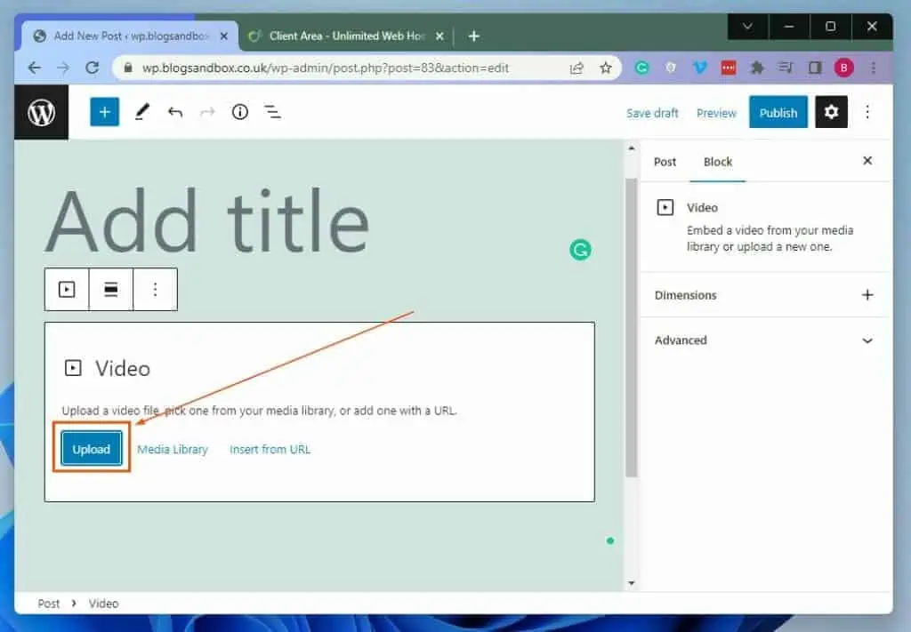The height and width of the screenshot is (632, 911).
Task: Click the Redo arrow in the toolbar
Action: point(207,112)
